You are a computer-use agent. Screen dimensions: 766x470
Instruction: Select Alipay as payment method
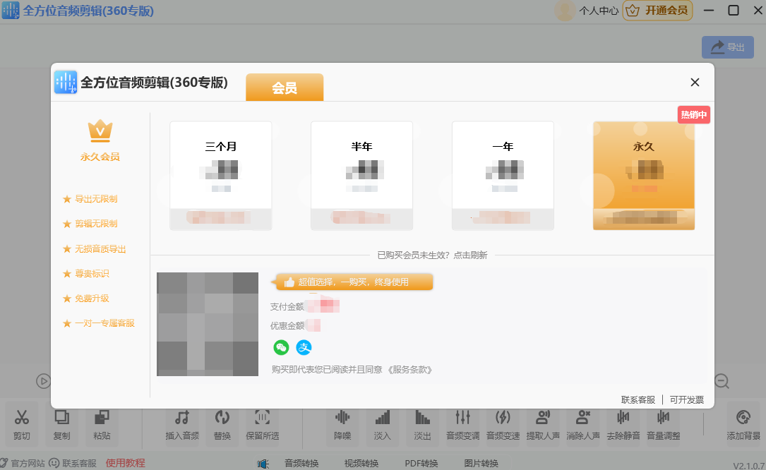click(x=304, y=347)
